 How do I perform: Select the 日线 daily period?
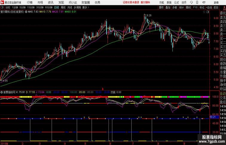[56, 7]
